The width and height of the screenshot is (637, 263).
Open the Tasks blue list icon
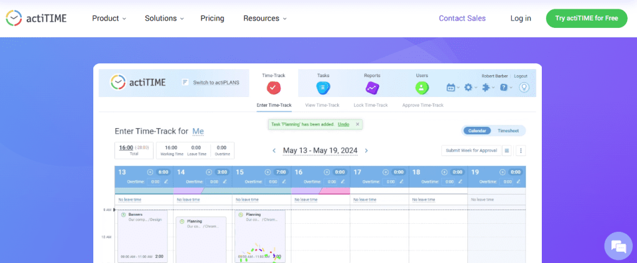[323, 88]
